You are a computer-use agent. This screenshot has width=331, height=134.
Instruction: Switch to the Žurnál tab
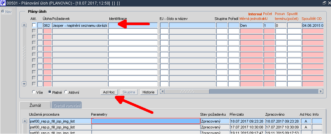click(35, 106)
